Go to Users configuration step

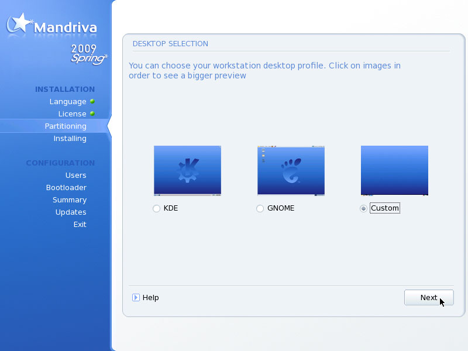pyautogui.click(x=75, y=175)
